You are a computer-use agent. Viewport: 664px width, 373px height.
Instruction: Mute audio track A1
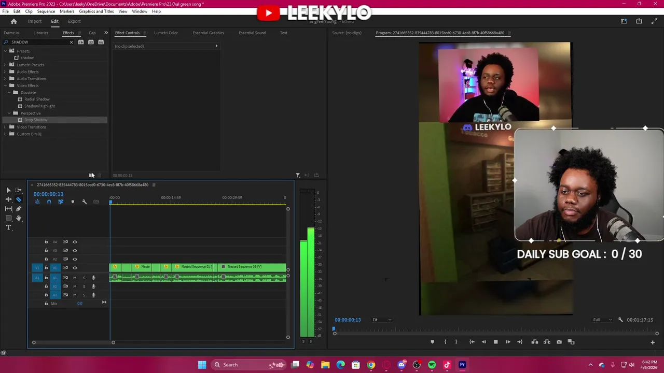(75, 278)
